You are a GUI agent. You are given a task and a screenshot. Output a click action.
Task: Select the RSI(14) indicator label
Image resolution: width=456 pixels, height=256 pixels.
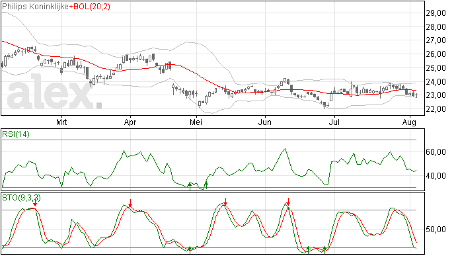coord(16,134)
